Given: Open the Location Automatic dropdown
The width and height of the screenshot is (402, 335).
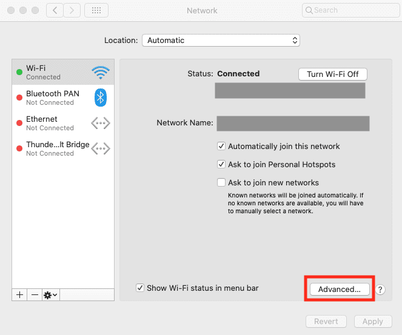Looking at the screenshot, I should pyautogui.click(x=221, y=41).
